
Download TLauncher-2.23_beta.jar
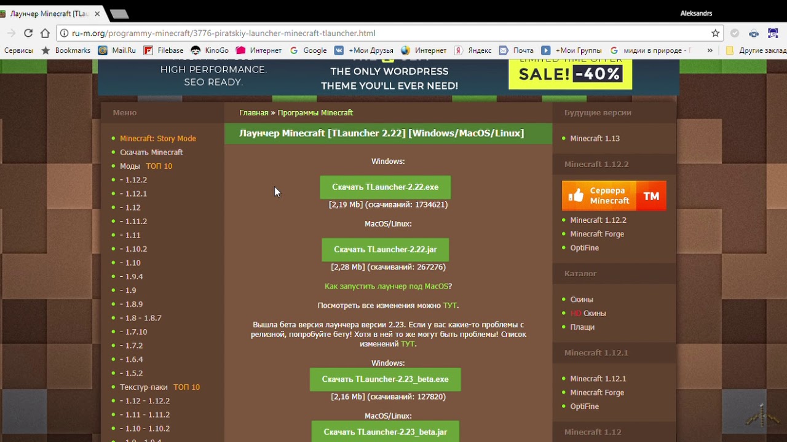point(385,432)
